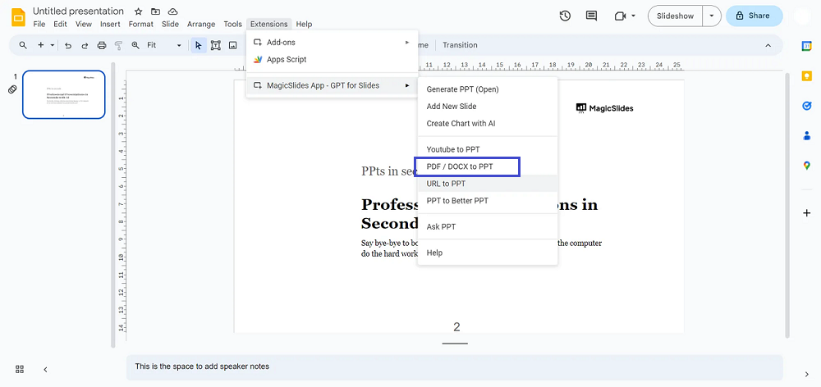
Task: Open comments history icon
Action: 591,16
